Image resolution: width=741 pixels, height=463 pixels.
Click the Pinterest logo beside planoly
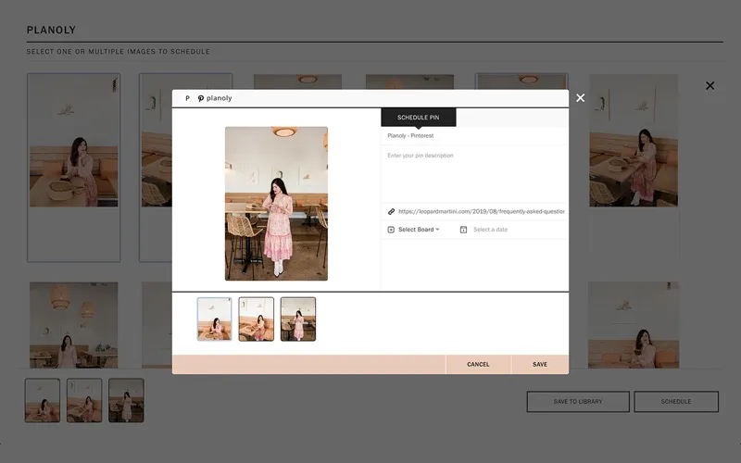pyautogui.click(x=201, y=98)
